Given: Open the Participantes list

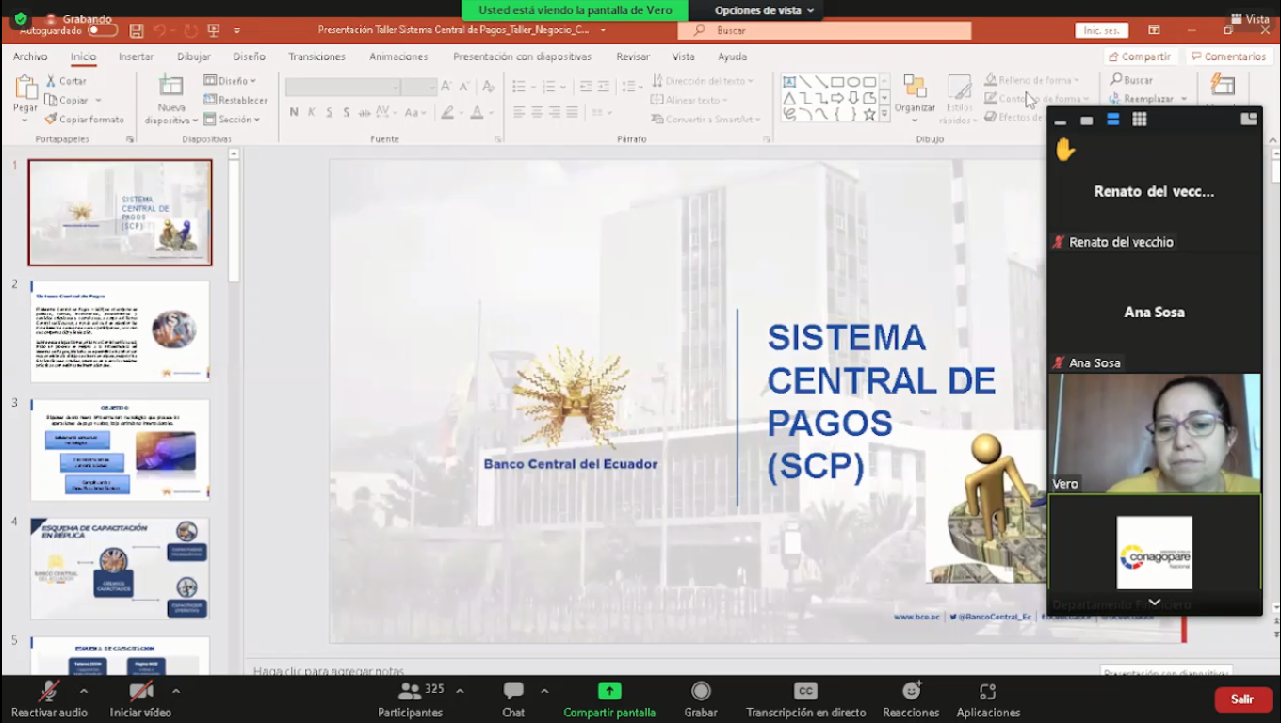Looking at the screenshot, I should point(410,699).
